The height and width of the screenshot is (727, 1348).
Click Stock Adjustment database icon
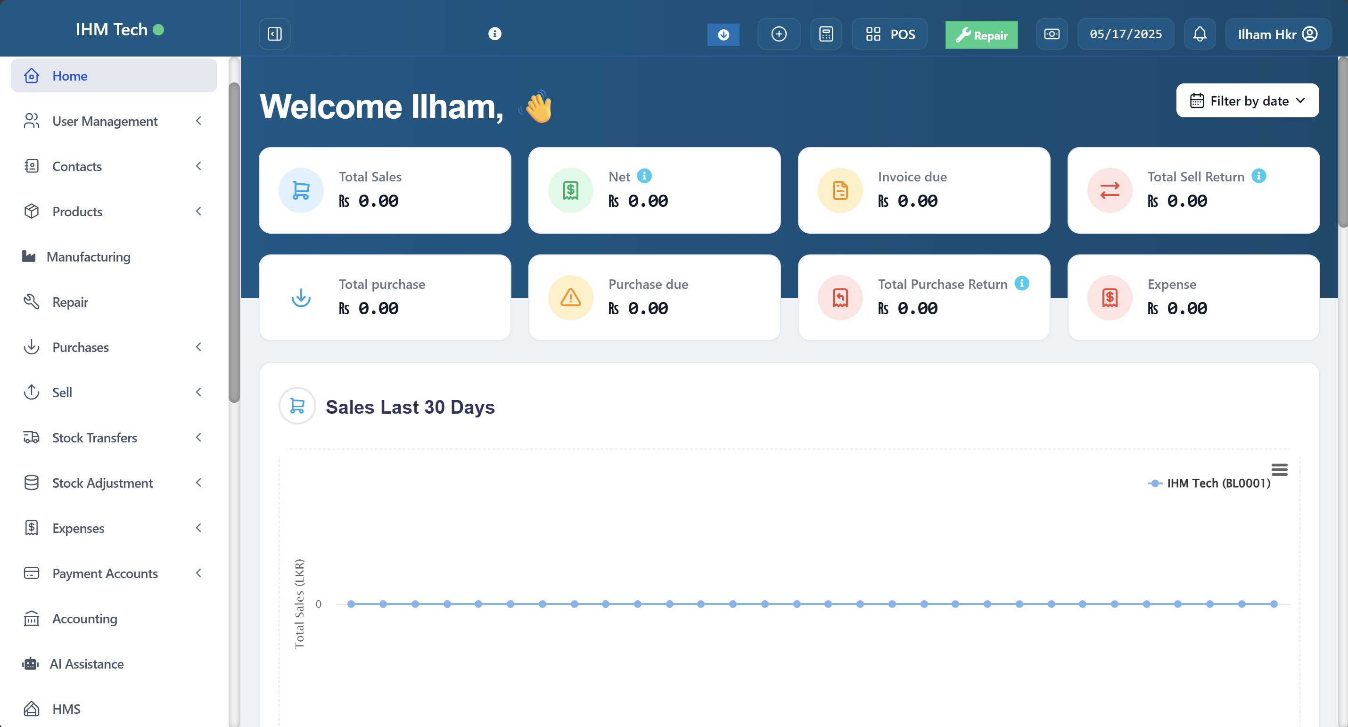point(32,483)
